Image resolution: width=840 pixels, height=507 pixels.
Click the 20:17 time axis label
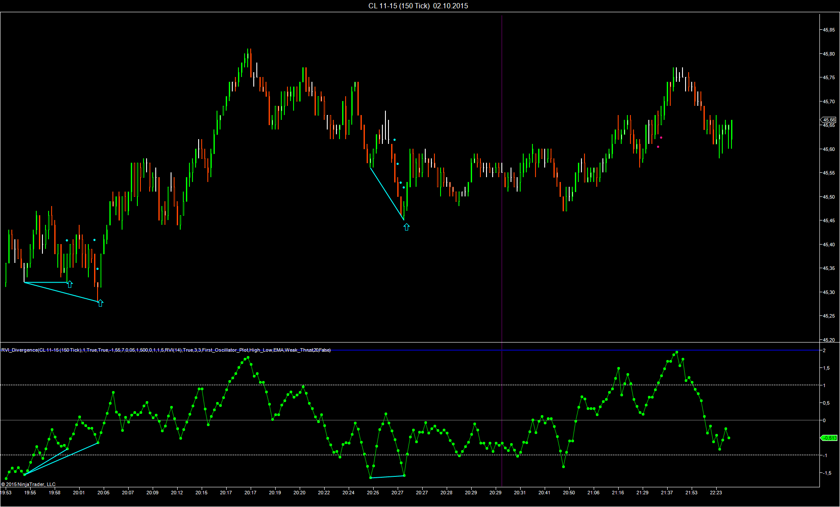tap(226, 493)
